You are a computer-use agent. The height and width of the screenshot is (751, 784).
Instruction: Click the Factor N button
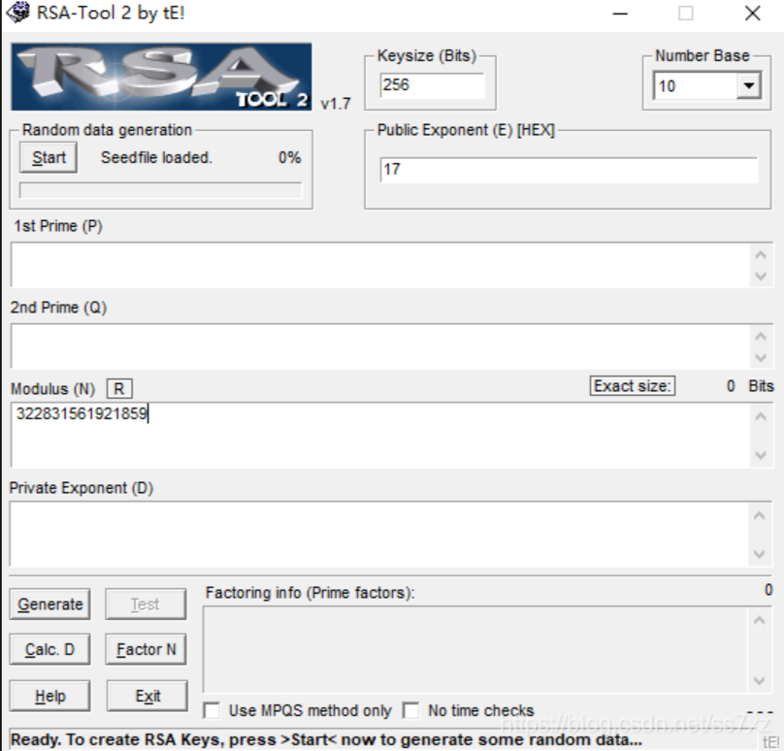pyautogui.click(x=146, y=650)
